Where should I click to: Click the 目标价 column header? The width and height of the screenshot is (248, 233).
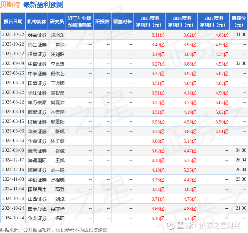(239, 21)
